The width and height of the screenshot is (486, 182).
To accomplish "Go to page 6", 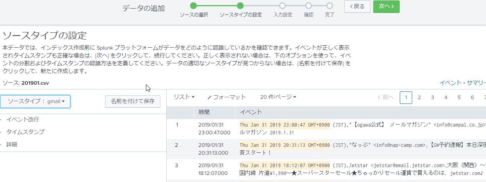I will pos(472,97).
